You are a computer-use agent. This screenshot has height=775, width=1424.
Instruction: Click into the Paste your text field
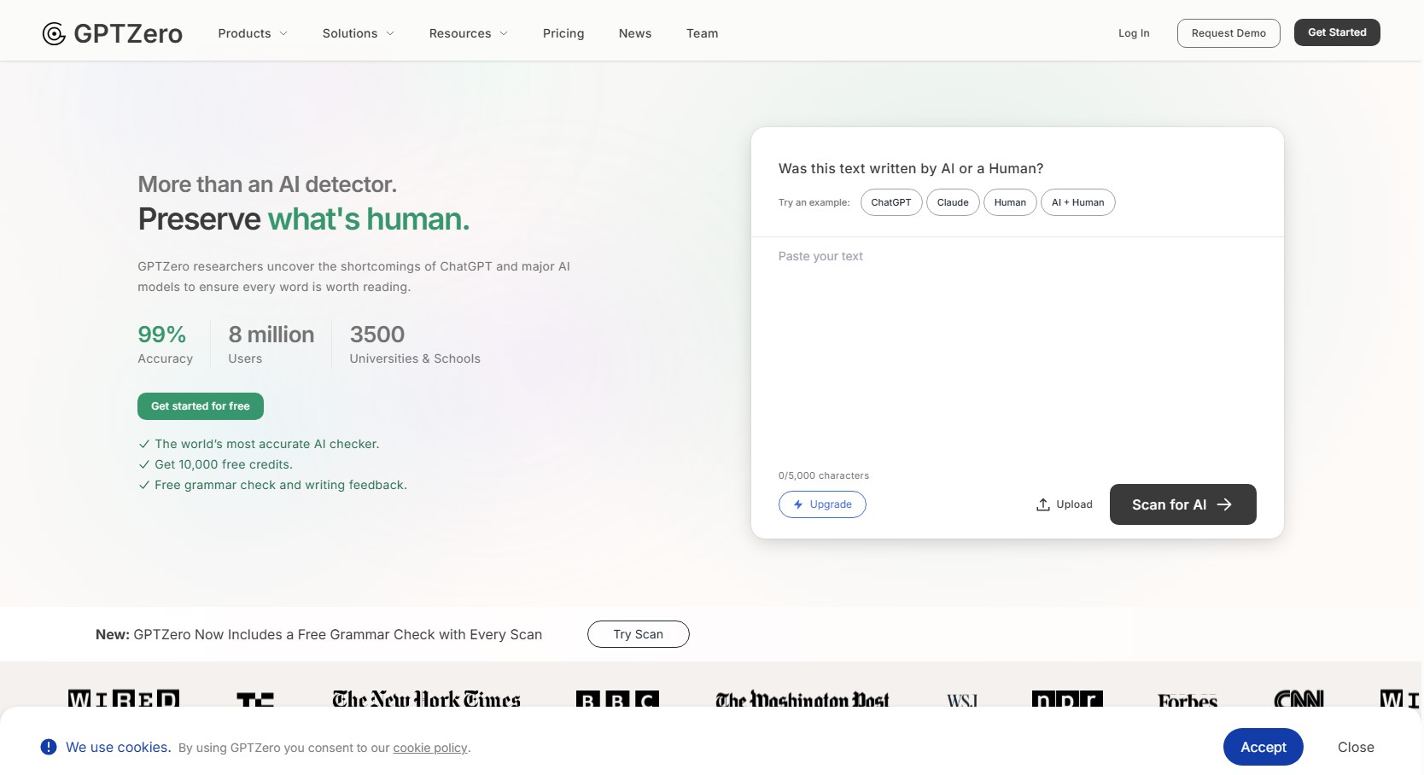[x=1016, y=350]
